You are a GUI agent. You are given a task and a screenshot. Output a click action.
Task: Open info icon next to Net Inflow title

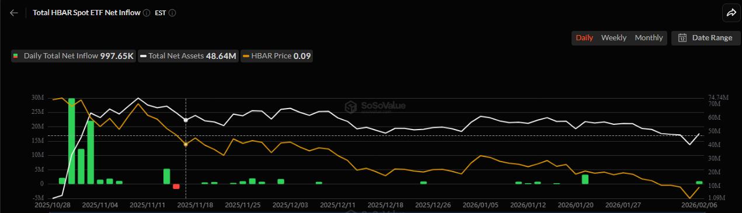(147, 12)
